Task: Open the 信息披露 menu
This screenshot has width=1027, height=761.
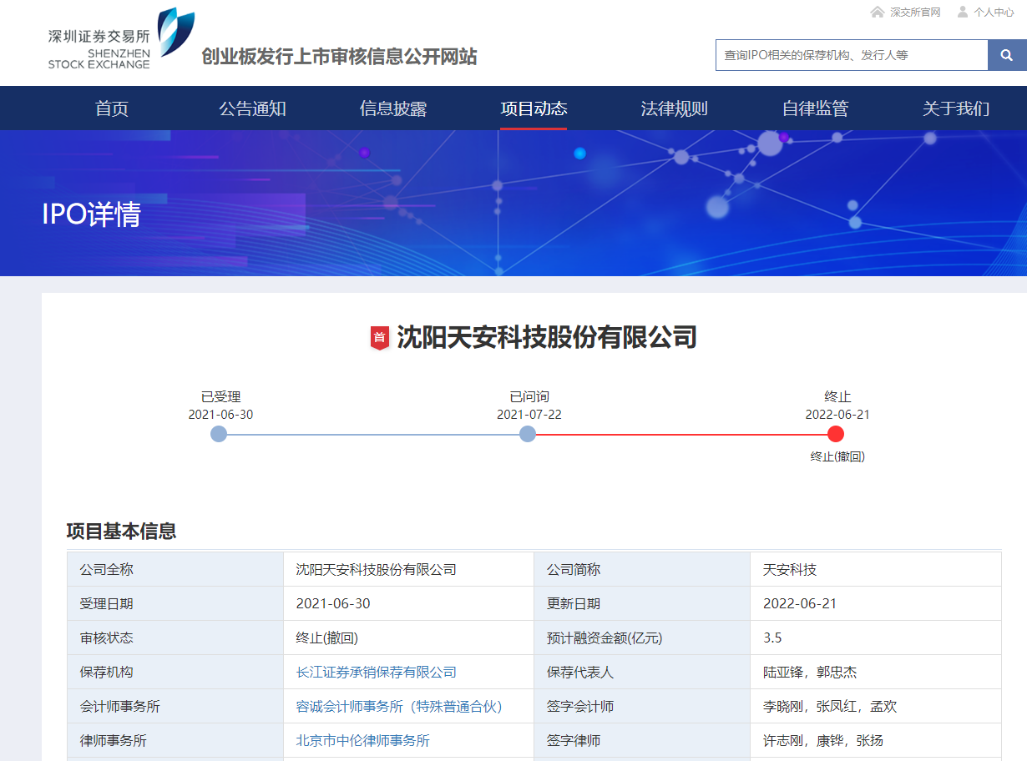Action: pos(393,108)
